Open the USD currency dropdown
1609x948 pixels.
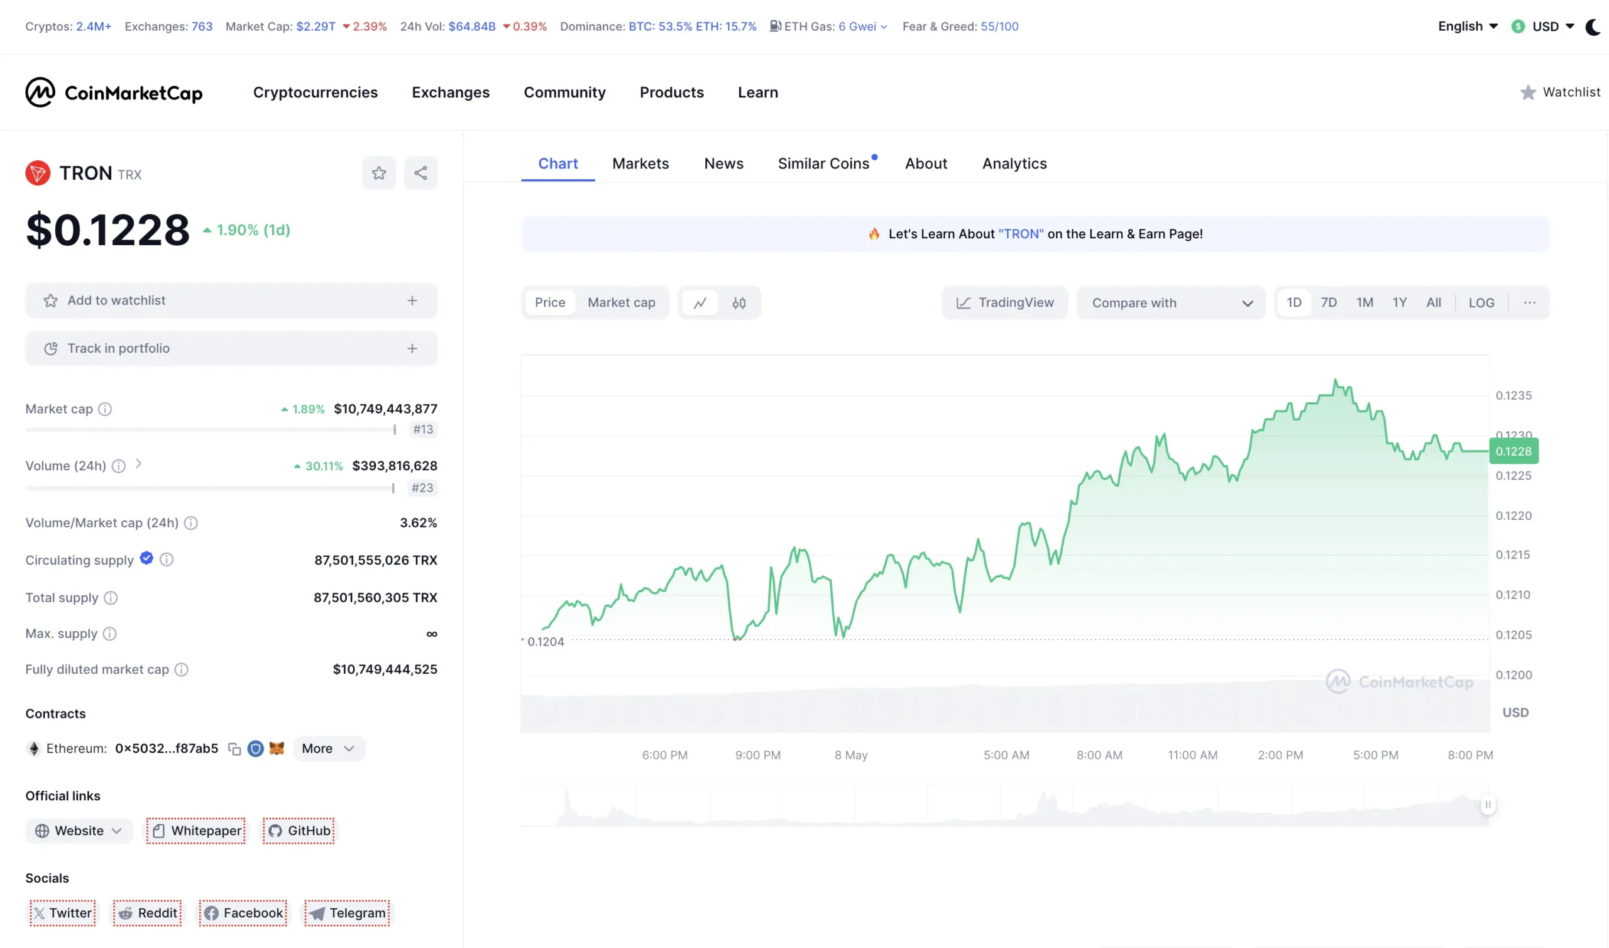(1542, 26)
